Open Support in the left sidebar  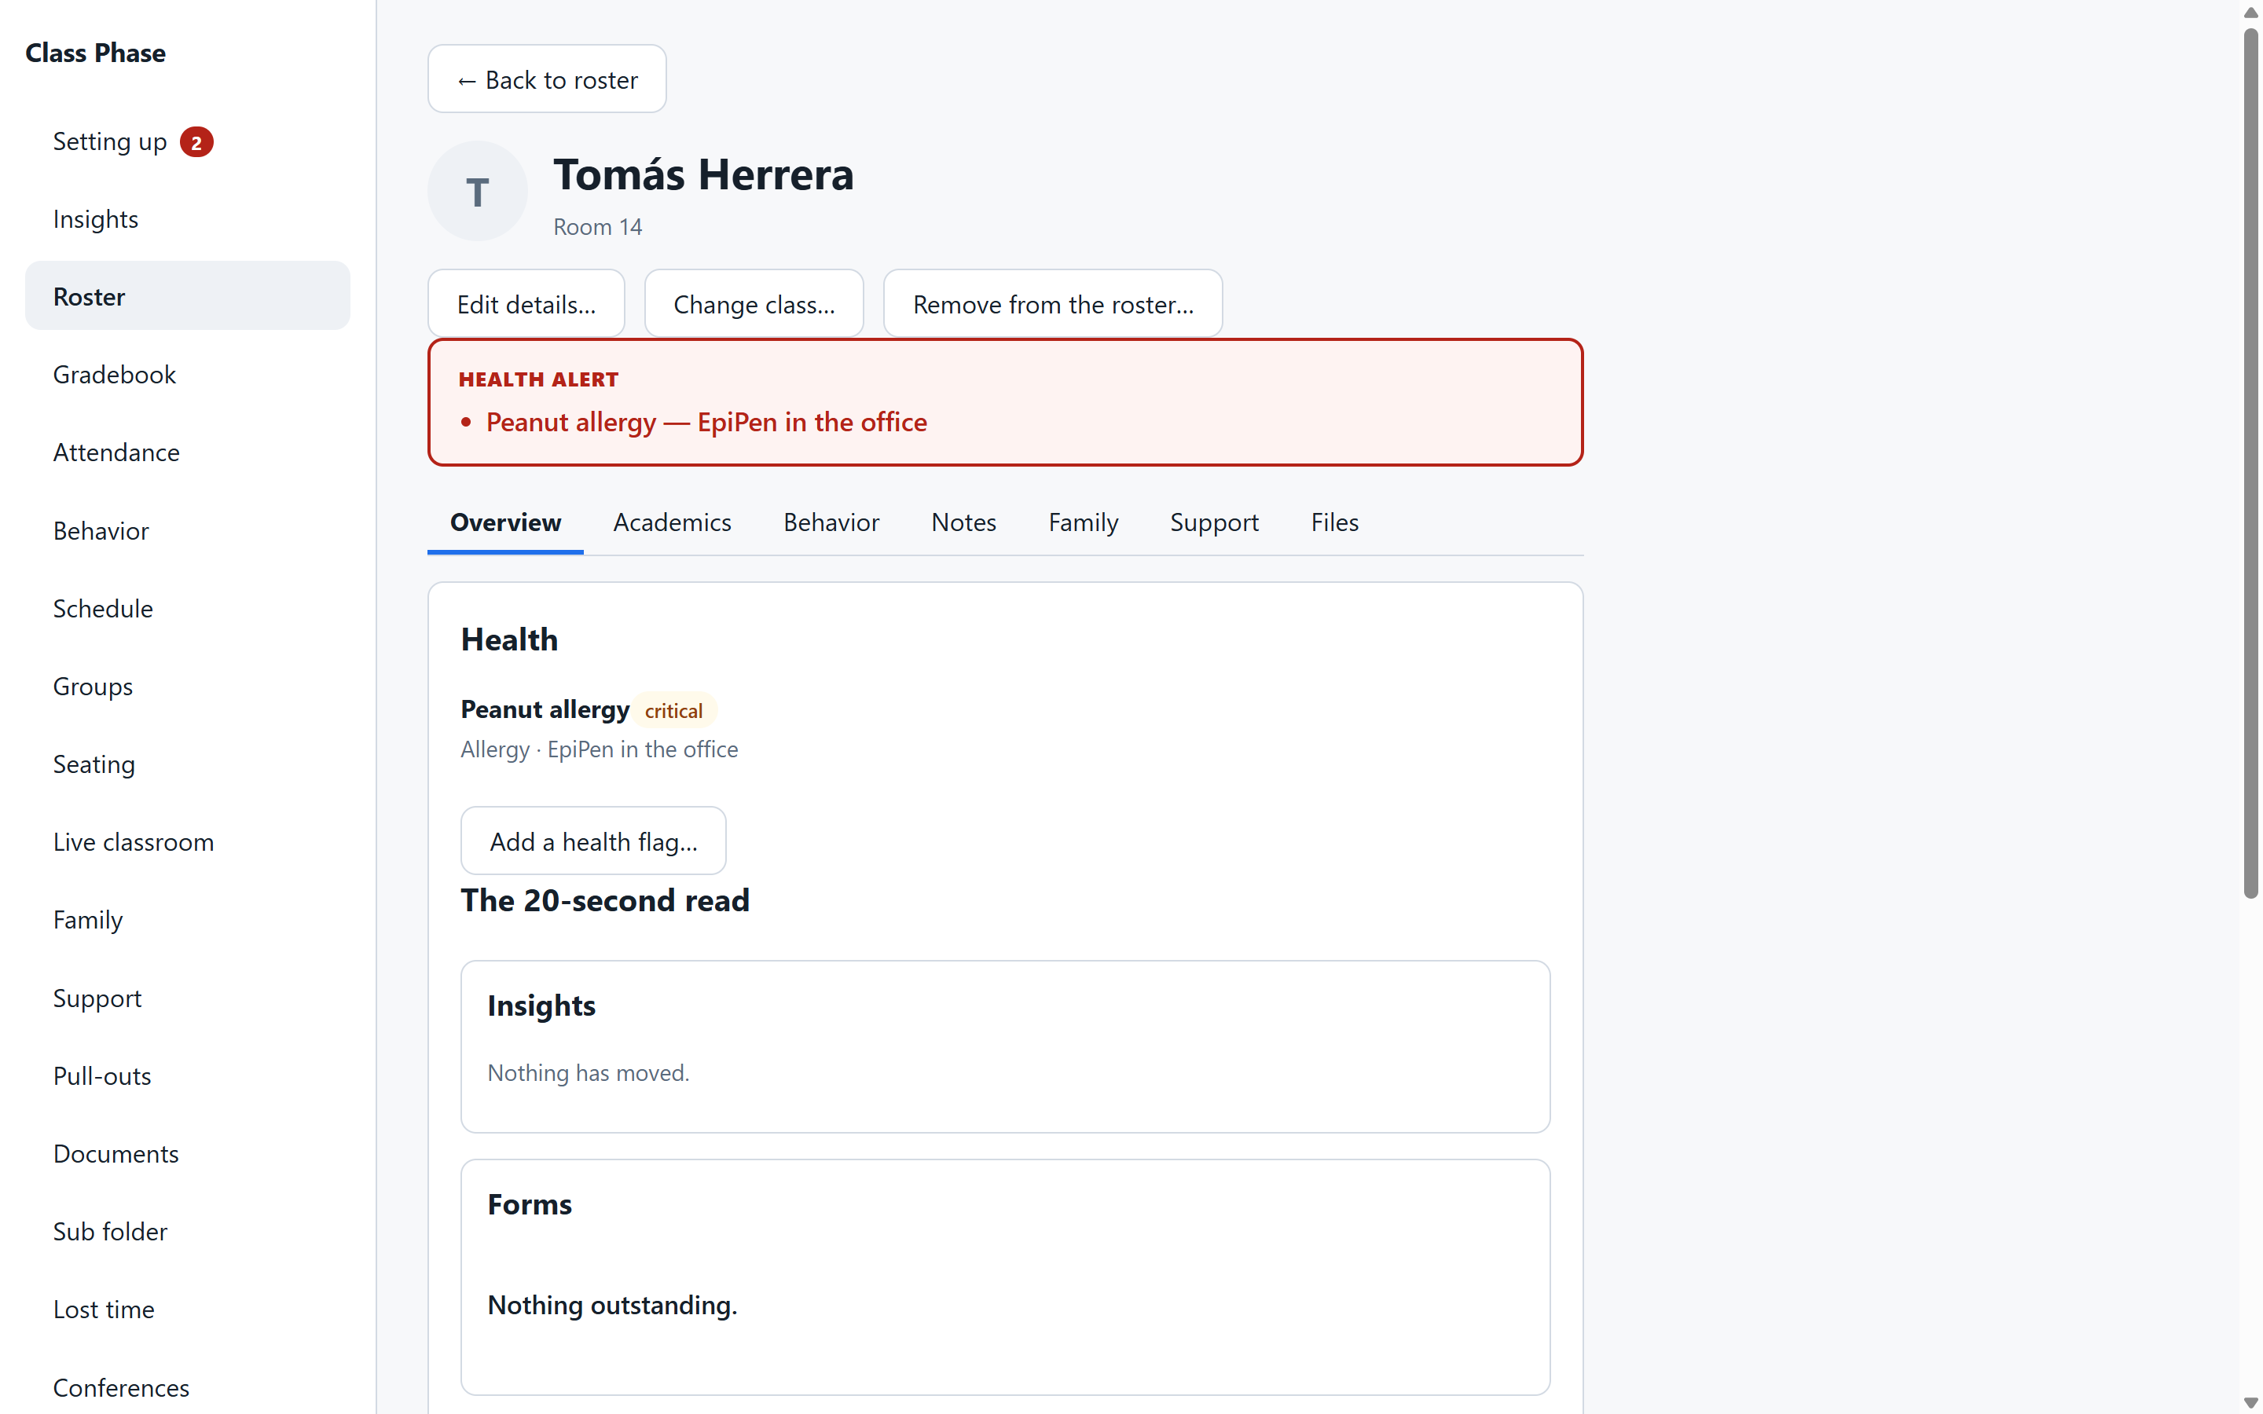[187, 998]
